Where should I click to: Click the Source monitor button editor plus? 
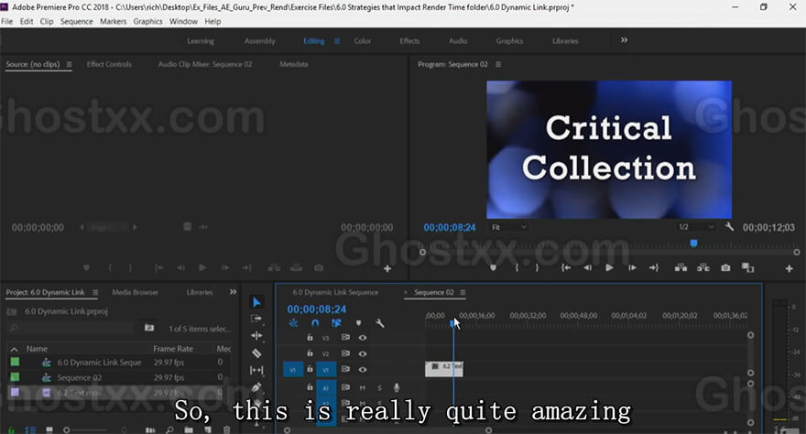click(387, 268)
